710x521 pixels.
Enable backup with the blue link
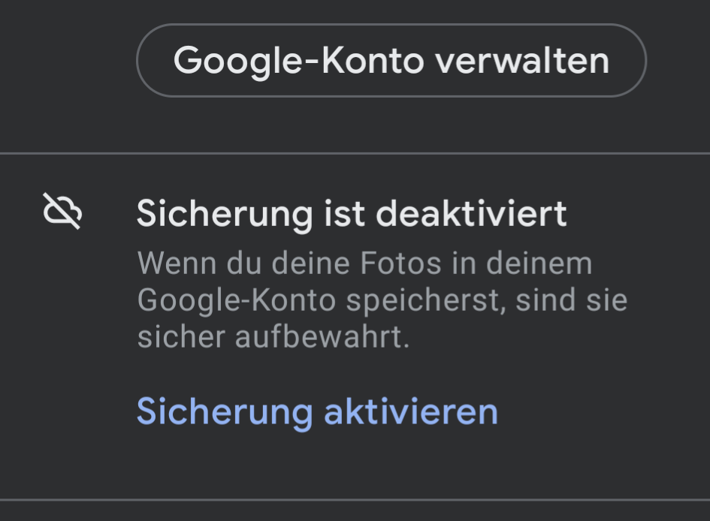[x=317, y=411]
